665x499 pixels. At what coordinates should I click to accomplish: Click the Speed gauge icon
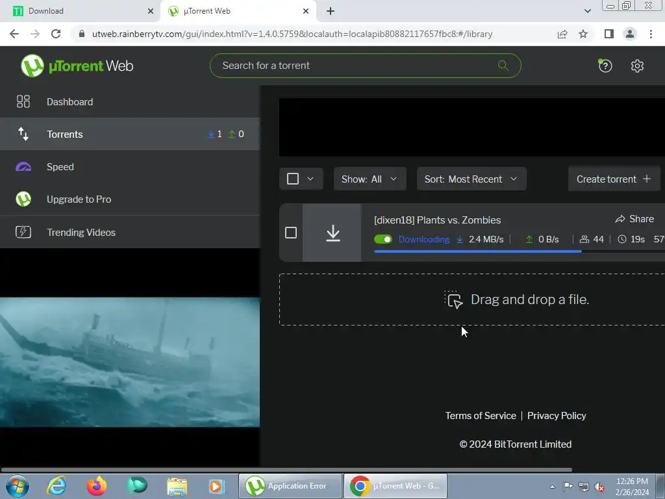[23, 167]
